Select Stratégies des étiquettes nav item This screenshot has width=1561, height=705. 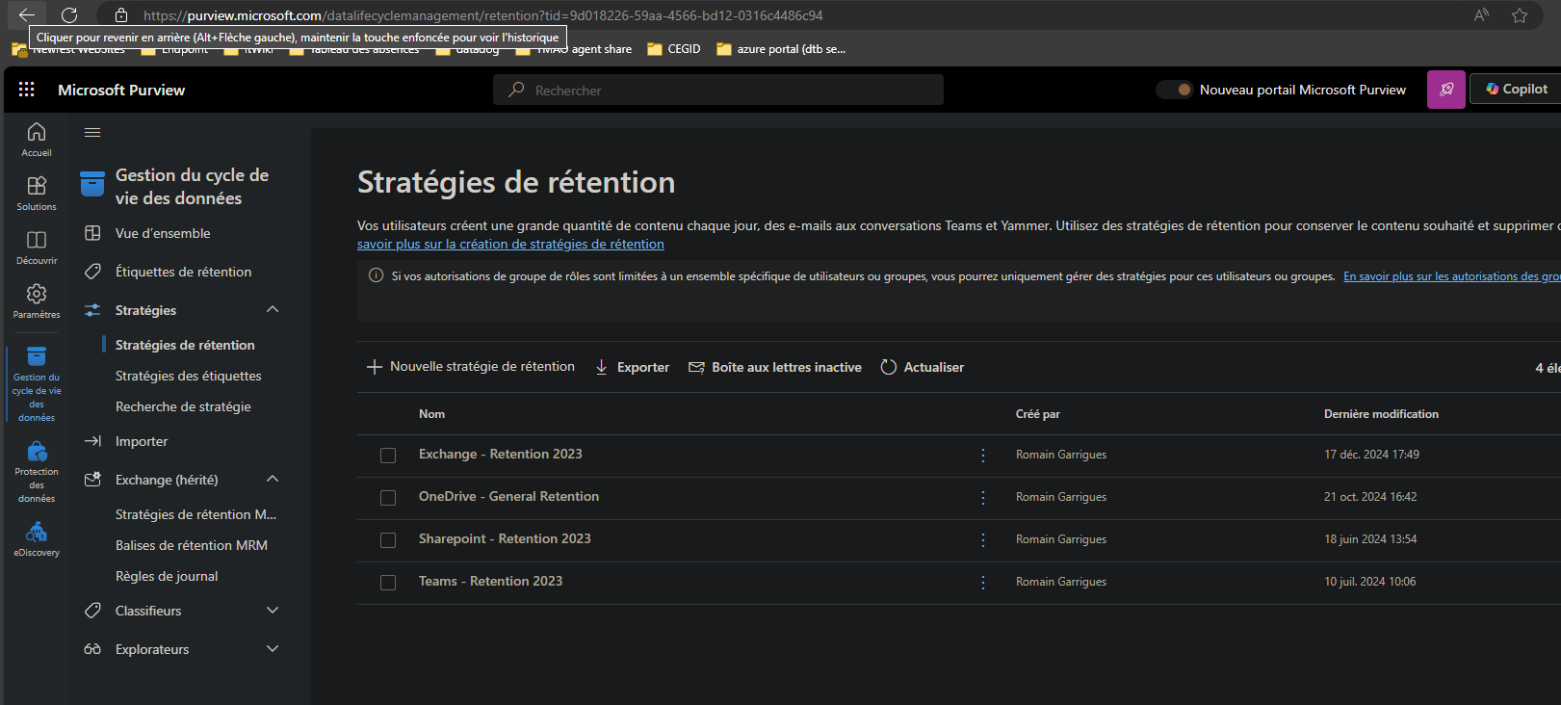[188, 376]
